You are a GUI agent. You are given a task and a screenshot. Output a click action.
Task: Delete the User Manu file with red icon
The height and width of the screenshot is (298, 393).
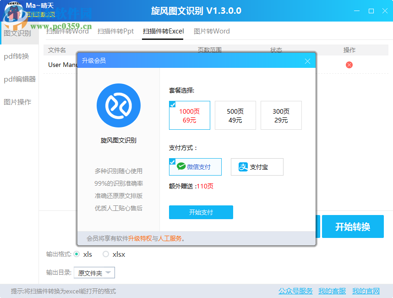pyautogui.click(x=349, y=65)
